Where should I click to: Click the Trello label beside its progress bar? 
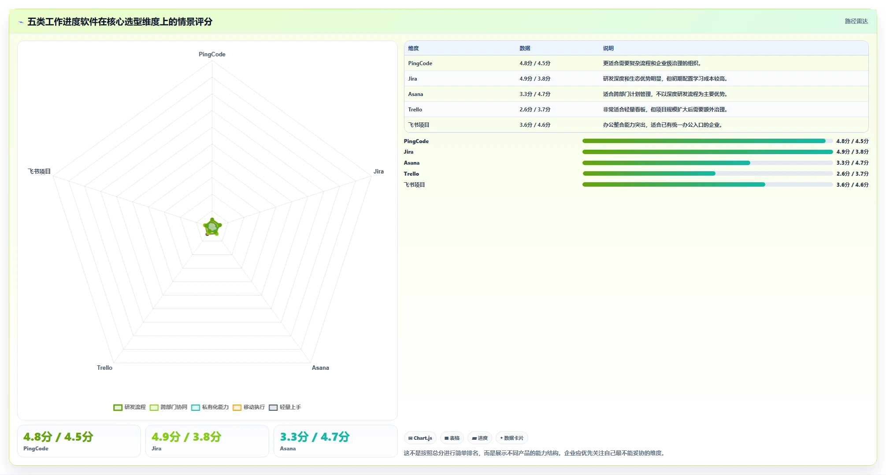click(x=411, y=174)
